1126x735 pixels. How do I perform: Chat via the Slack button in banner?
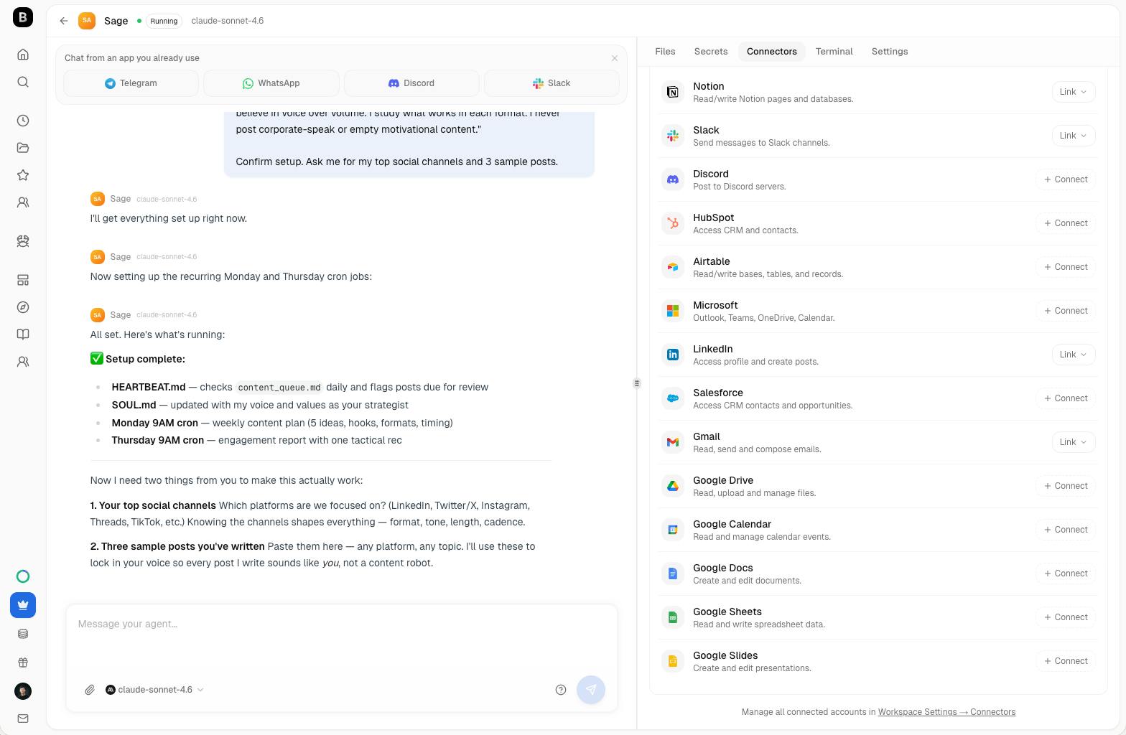[x=552, y=83]
